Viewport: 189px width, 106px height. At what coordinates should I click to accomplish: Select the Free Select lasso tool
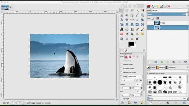click(x=132, y=10)
